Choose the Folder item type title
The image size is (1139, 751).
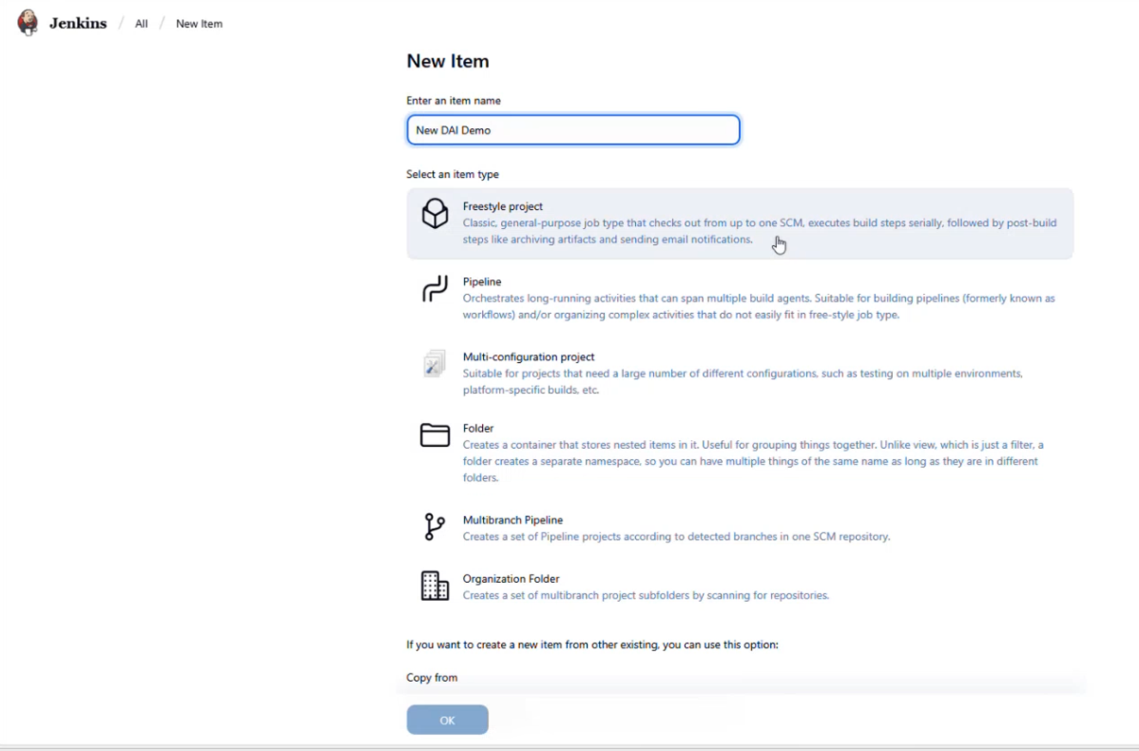click(478, 429)
